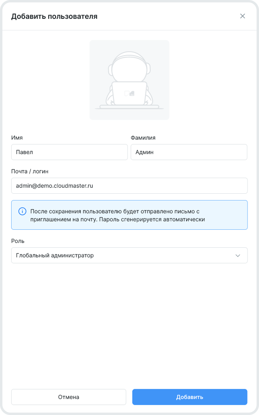Focus the Фамилия field containing Админ
This screenshot has height=415, width=259.
(189, 152)
